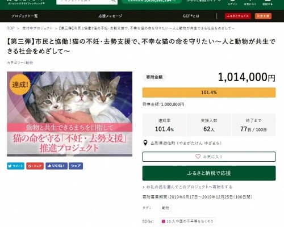Screen dimensions: 284x227
Task: Click the heart icon on お気に入り button
Action: 198,157
